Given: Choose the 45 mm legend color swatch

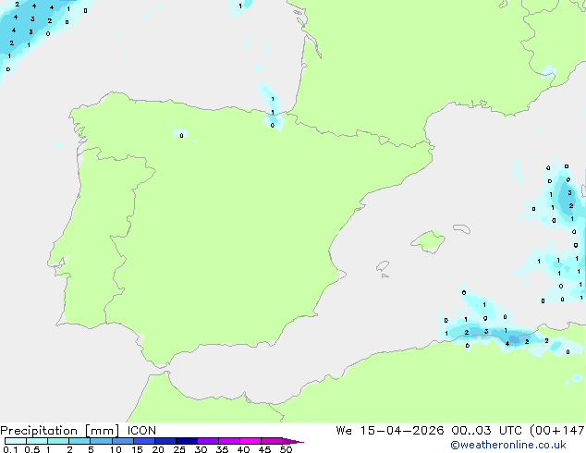Looking at the screenshot, I should coord(272,441).
